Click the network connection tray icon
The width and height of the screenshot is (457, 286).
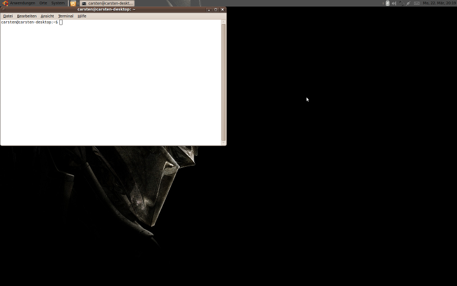(402, 3)
